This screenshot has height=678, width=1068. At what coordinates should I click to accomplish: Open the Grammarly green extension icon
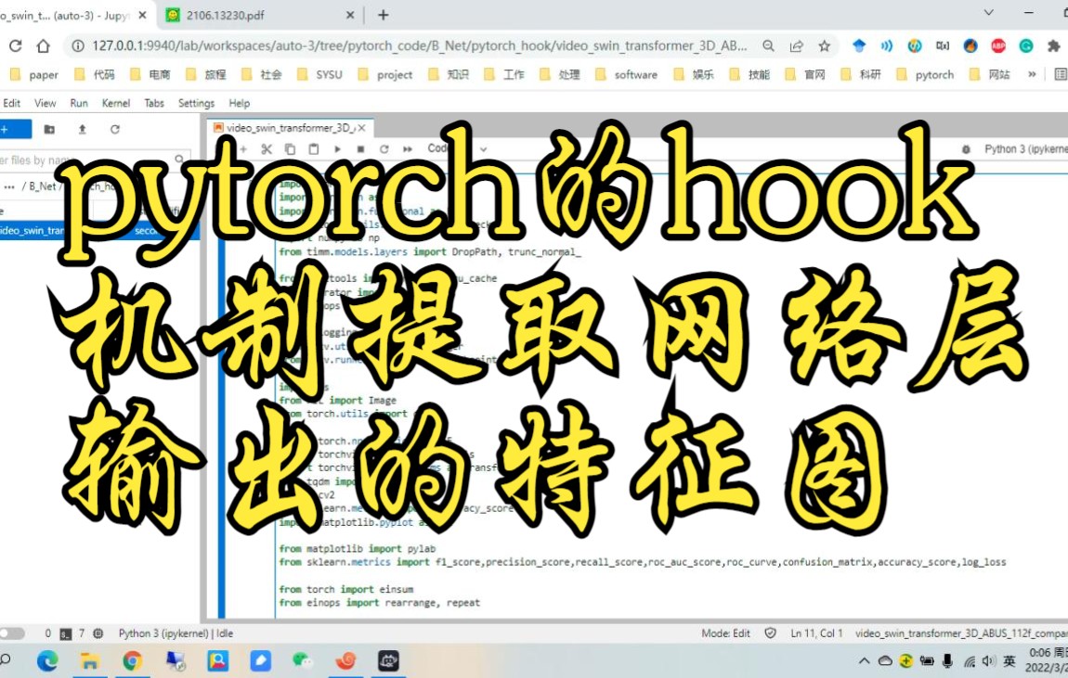[1026, 45]
